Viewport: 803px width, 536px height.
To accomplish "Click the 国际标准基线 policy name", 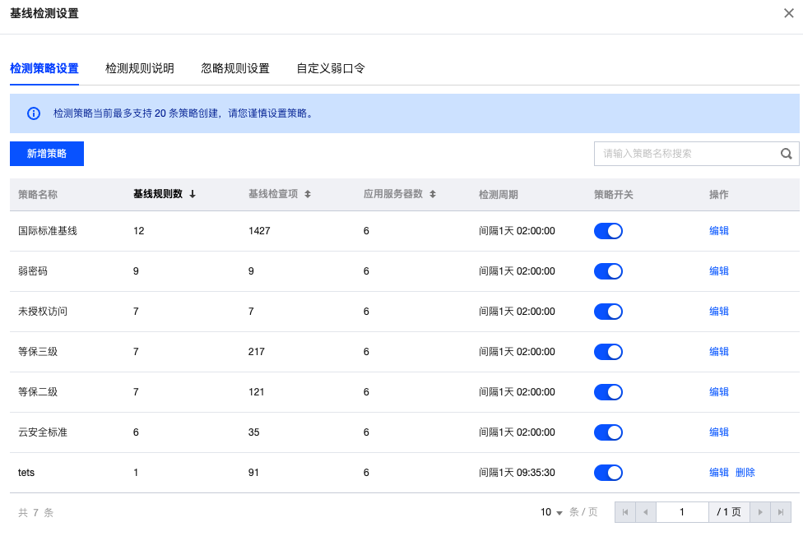I will [48, 231].
